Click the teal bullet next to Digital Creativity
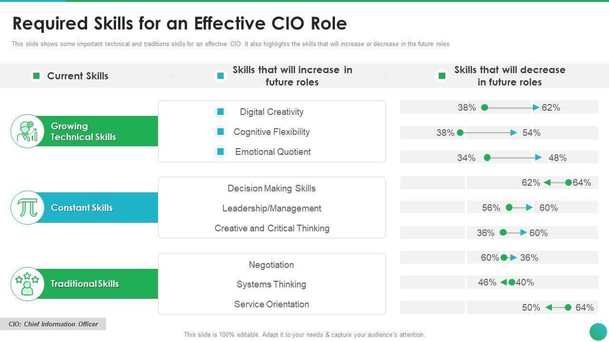 [x=220, y=112]
